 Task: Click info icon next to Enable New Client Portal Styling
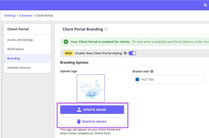(125, 53)
